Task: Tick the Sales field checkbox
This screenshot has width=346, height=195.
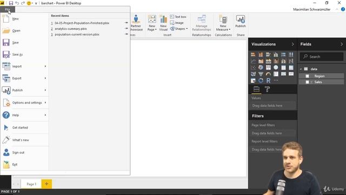Action: coord(307,82)
